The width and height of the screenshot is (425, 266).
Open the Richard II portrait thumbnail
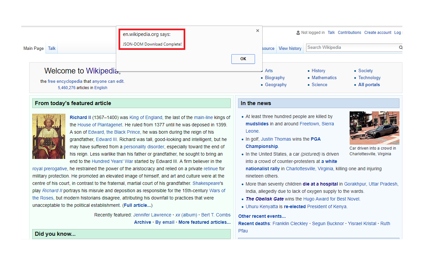tap(49, 136)
